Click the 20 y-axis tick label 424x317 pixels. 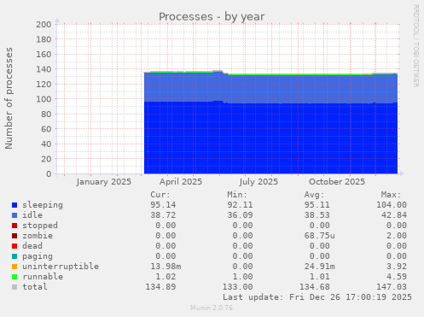pyautogui.click(x=46, y=159)
